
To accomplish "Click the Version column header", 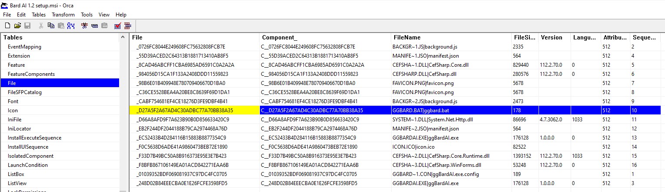I will pos(551,38).
